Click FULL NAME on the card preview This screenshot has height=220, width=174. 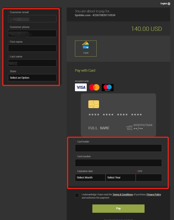click(99, 128)
